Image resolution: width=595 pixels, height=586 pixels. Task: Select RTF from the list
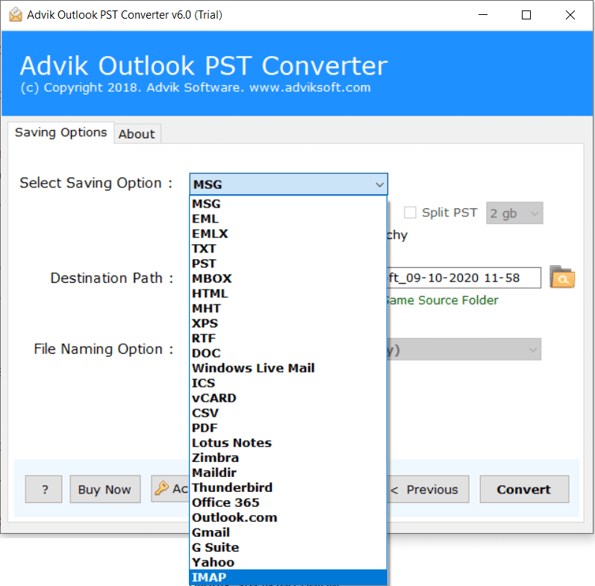click(x=288, y=338)
